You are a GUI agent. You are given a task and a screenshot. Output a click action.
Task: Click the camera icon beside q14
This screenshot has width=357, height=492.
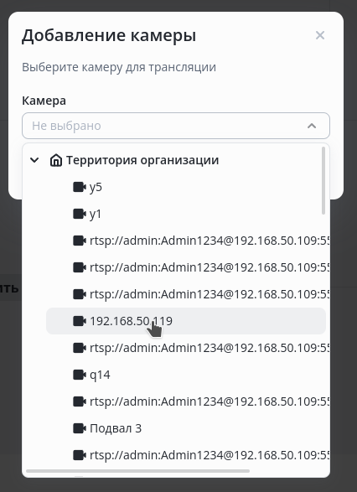tap(80, 375)
